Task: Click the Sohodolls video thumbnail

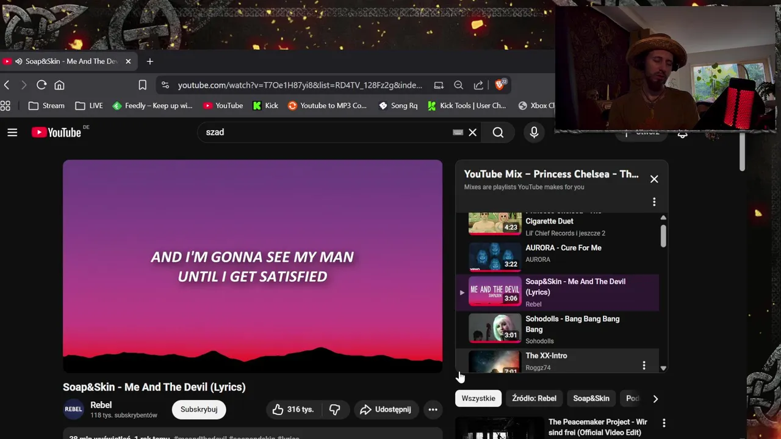Action: pos(495,327)
